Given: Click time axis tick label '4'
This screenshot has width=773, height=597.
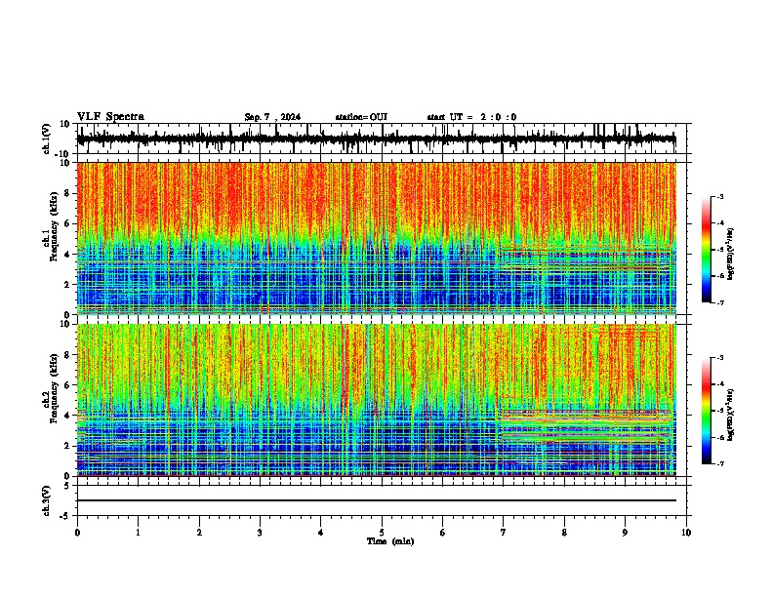Looking at the screenshot, I should 321,533.
